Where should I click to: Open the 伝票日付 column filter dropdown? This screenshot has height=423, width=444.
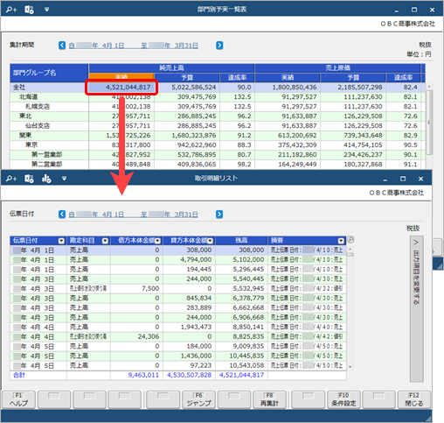61,241
